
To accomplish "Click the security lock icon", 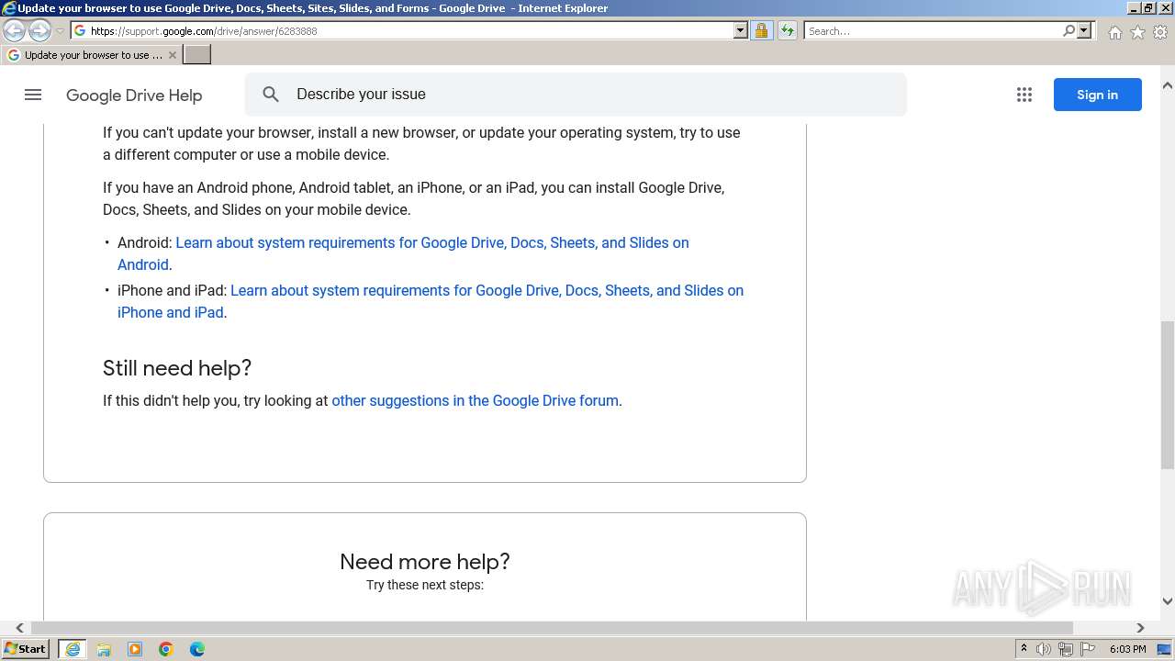I will coord(761,30).
